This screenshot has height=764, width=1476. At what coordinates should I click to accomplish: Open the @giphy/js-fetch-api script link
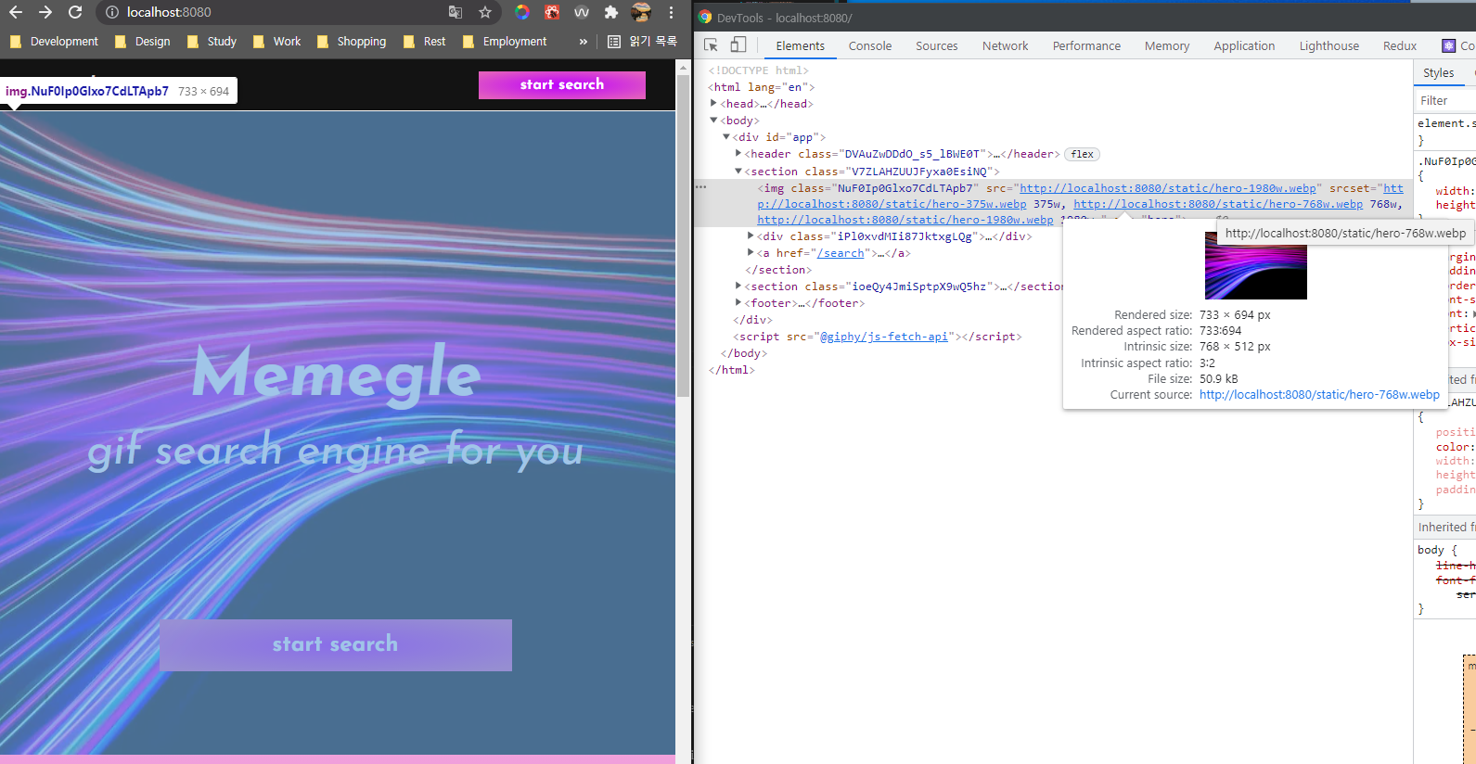tap(883, 337)
